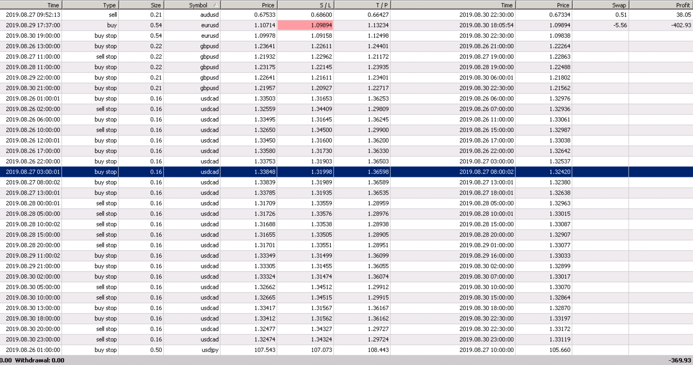The image size is (693, 365).
Task: Click the S / L column header
Action: pos(306,5)
